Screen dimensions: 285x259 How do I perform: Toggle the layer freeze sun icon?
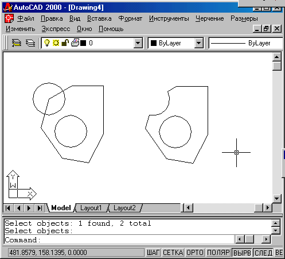coord(56,43)
